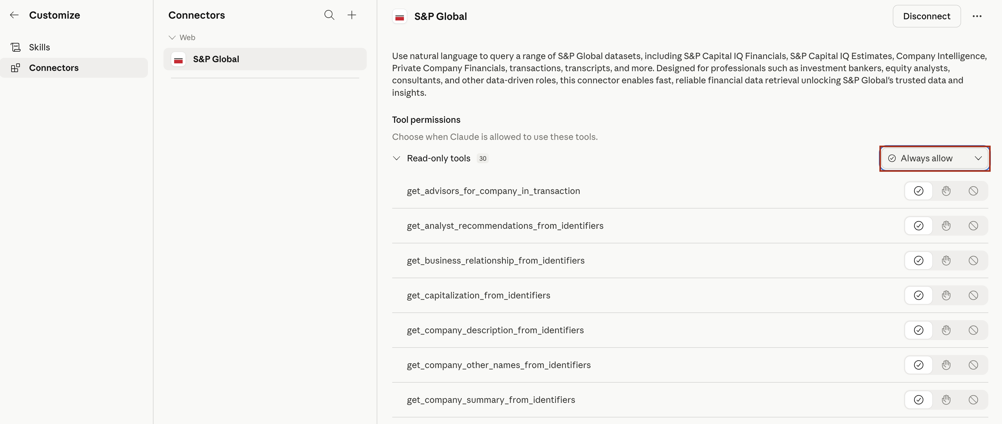Screen dimensions: 1002x424
Task: Go back using the Customize arrow
Action: [x=14, y=15]
